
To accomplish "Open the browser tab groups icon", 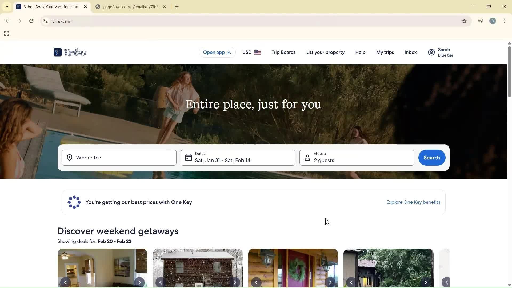I will click(6, 33).
